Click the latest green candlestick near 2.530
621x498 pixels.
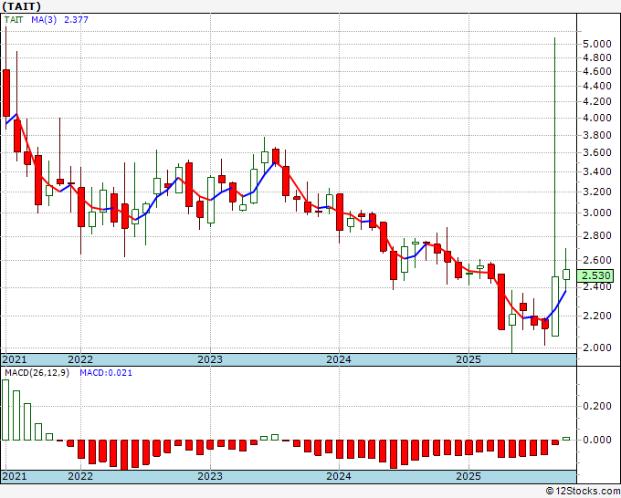coord(566,275)
